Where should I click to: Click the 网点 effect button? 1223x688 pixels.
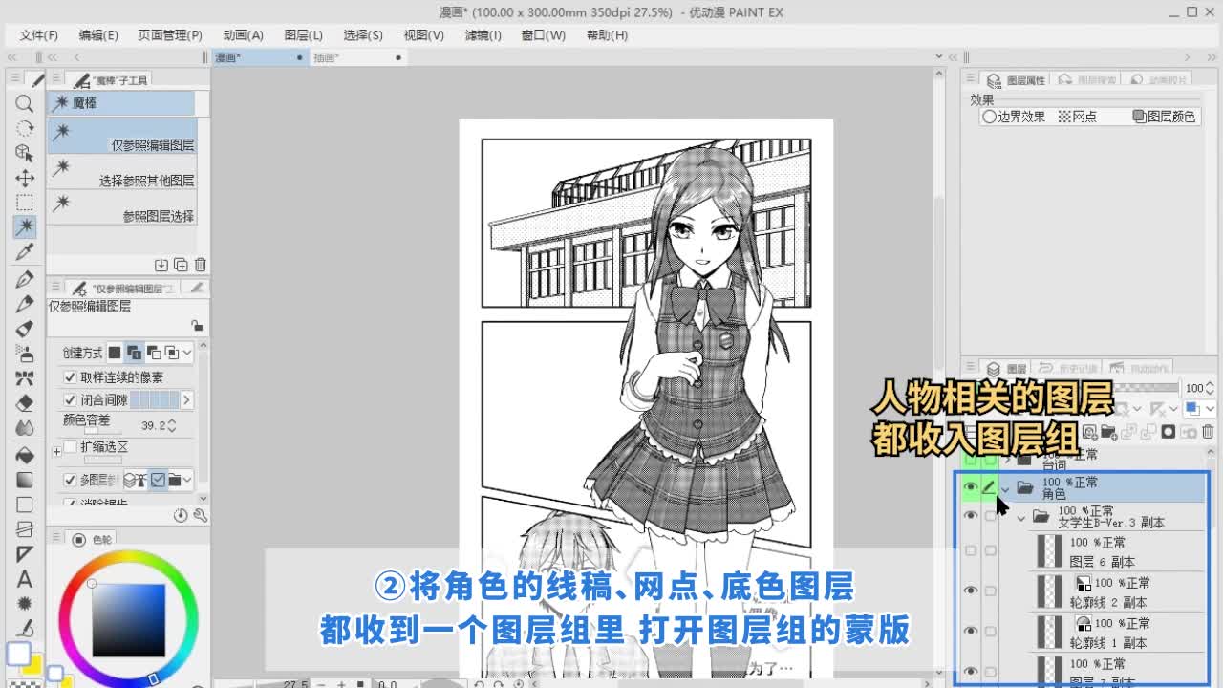coord(1078,117)
